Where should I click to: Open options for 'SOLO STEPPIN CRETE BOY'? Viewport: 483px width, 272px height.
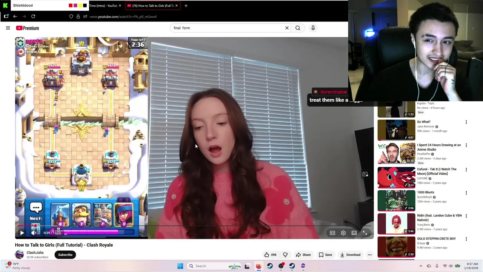pyautogui.click(x=466, y=239)
